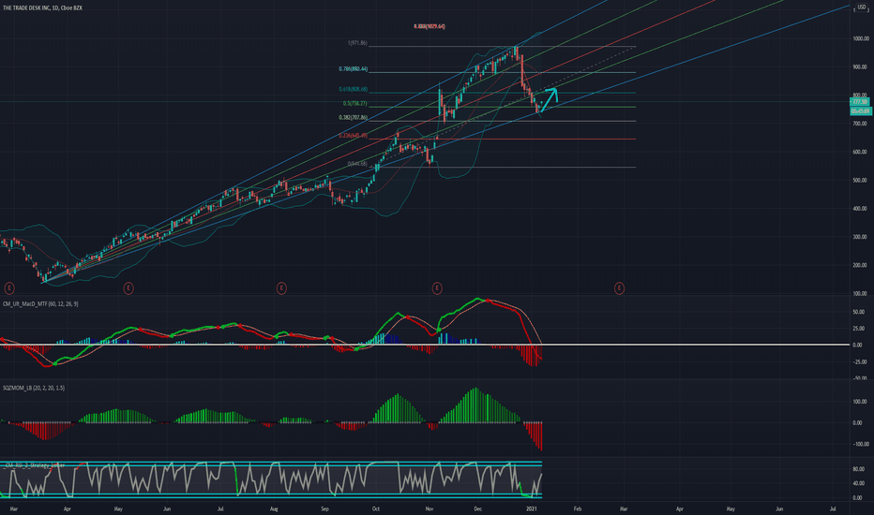
Task: Click the earnings 'E' marker above Mar 2020
Action: 9,287
